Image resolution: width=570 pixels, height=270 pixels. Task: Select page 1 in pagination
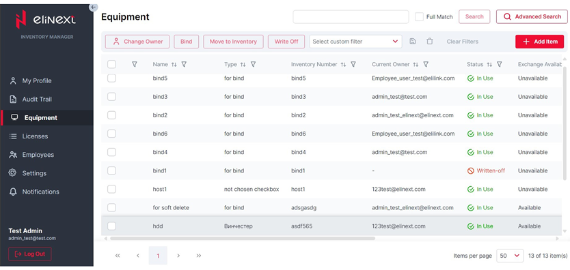click(x=158, y=256)
